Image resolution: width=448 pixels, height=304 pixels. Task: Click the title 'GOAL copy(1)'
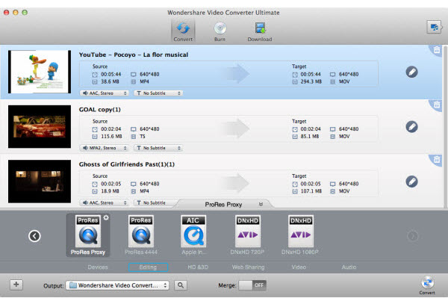(x=100, y=110)
